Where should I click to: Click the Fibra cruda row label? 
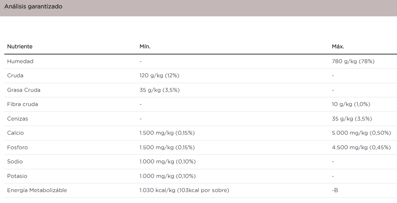23,104
